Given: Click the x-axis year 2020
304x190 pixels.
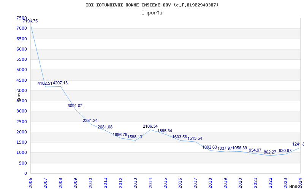Looking at the screenshot, I should click(x=241, y=183).
